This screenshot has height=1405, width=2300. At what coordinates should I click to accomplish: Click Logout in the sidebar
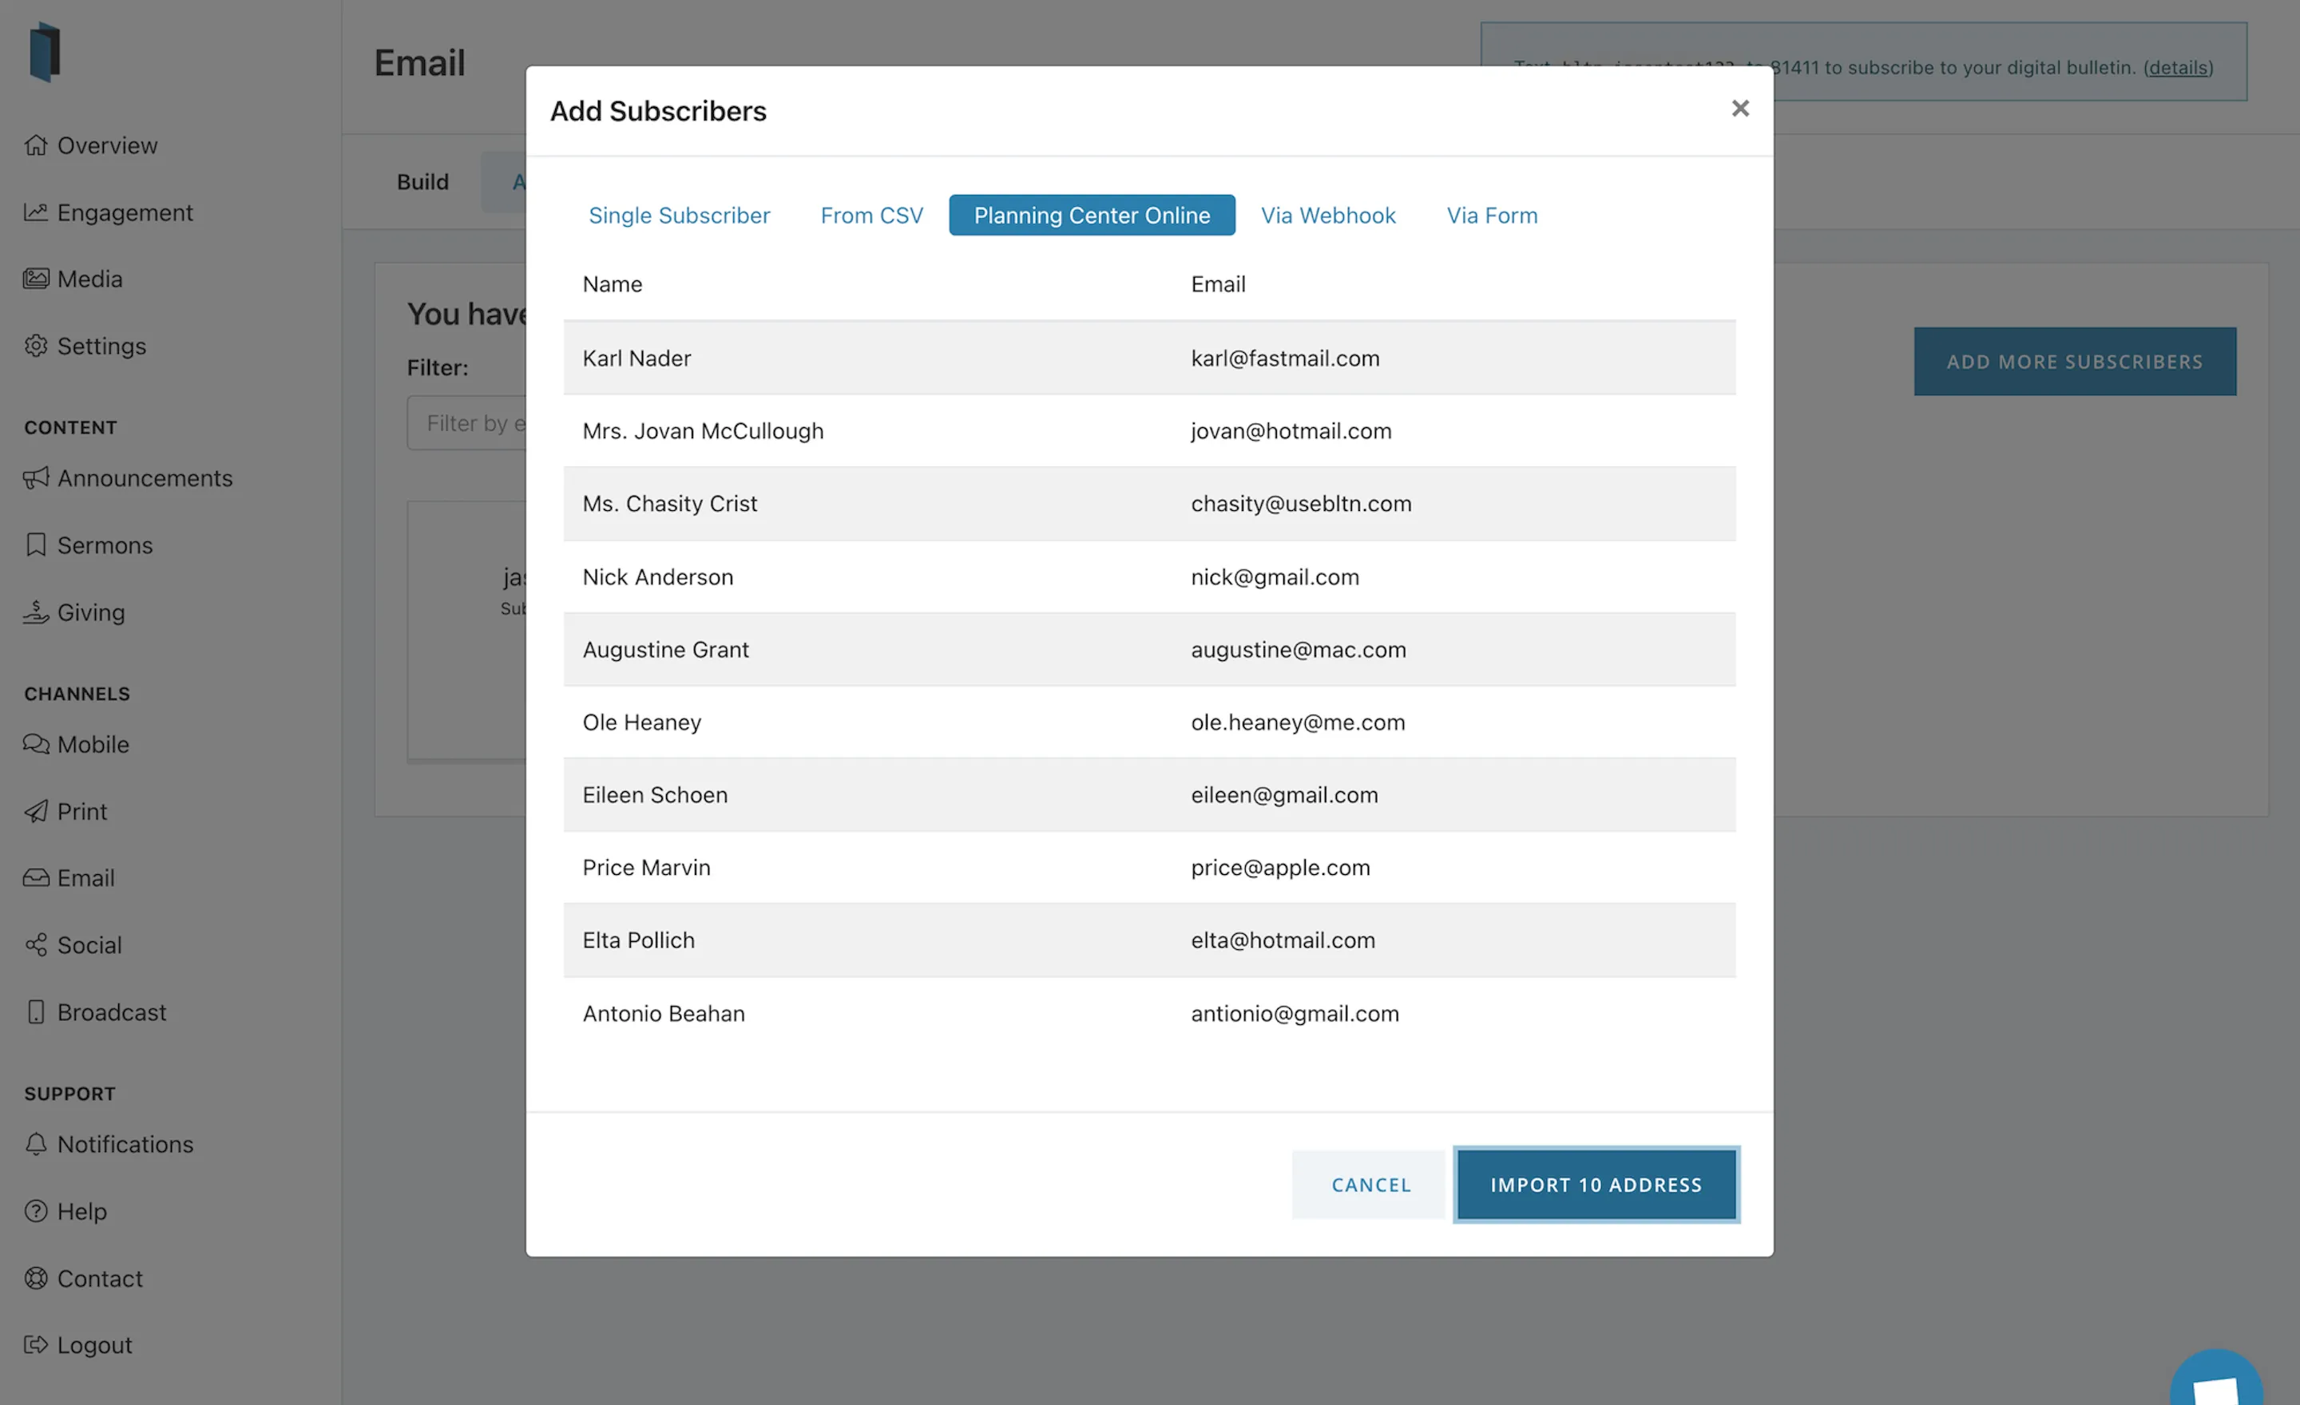coord(93,1344)
